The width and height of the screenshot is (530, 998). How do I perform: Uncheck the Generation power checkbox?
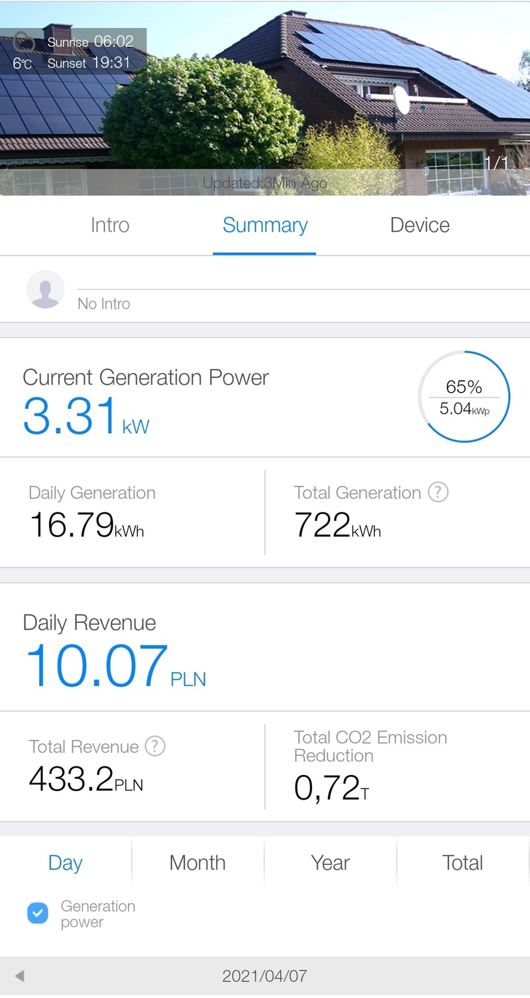(x=38, y=914)
